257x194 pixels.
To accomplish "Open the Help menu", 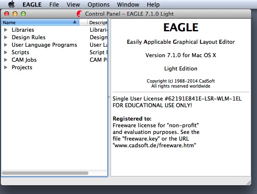I will pyautogui.click(x=153, y=5).
